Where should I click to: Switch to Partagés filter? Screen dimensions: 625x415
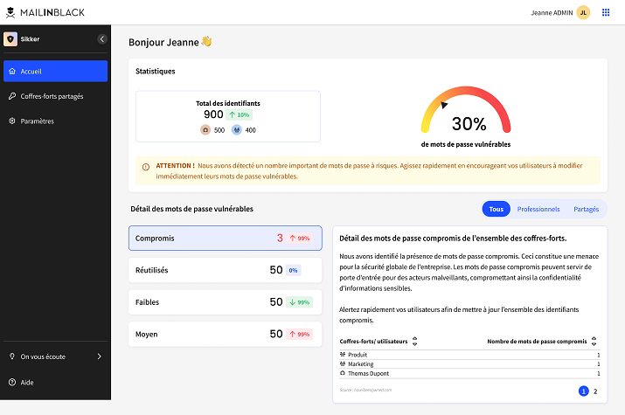586,209
